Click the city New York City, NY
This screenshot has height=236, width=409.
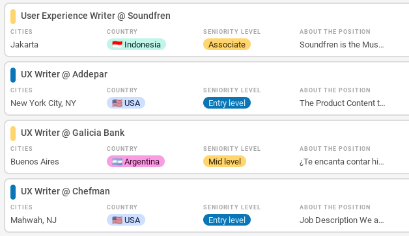[x=43, y=103]
